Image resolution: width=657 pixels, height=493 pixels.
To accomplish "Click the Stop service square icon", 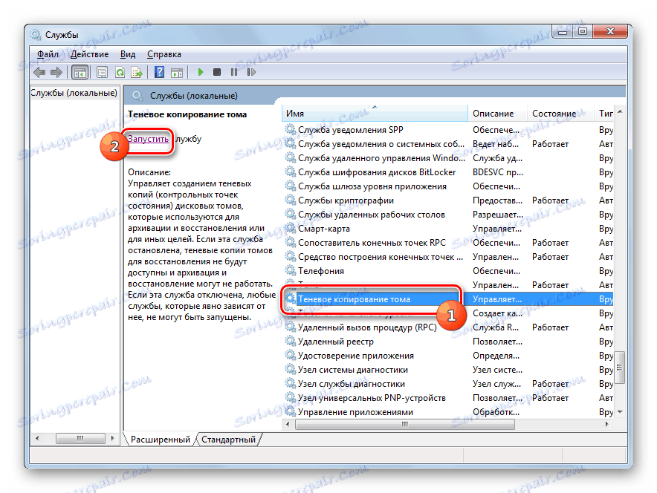I will tap(216, 73).
